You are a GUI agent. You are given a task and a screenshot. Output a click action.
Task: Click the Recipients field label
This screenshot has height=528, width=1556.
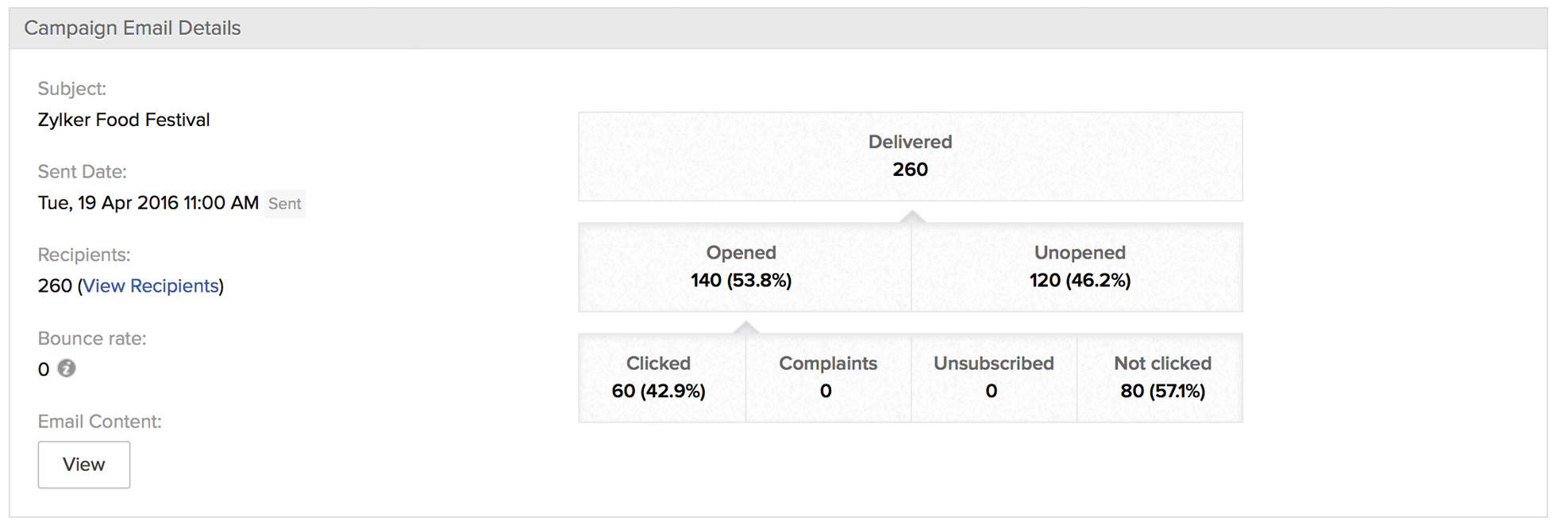(84, 255)
